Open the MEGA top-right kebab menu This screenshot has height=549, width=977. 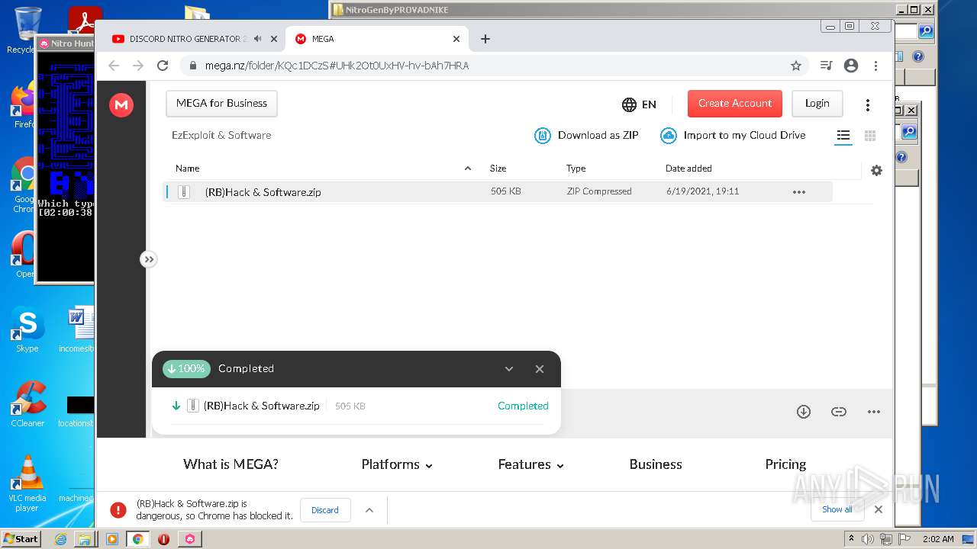868,104
